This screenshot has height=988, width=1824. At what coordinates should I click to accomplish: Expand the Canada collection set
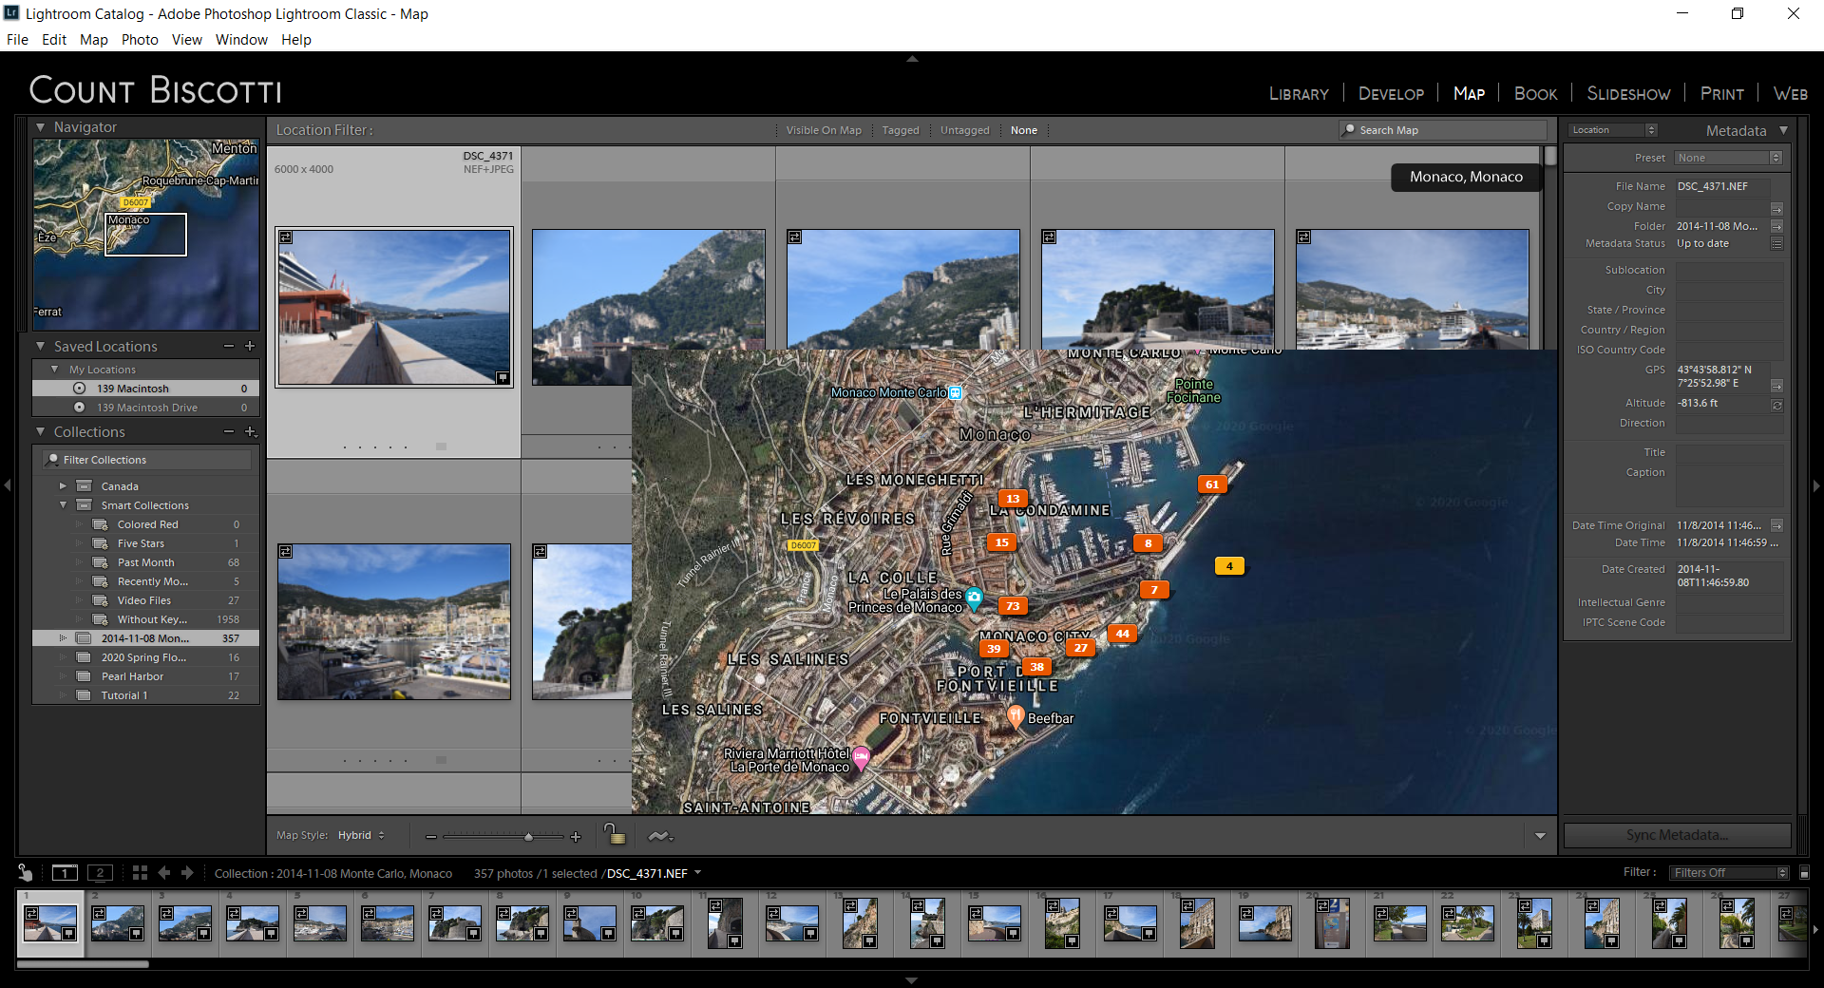coord(63,485)
